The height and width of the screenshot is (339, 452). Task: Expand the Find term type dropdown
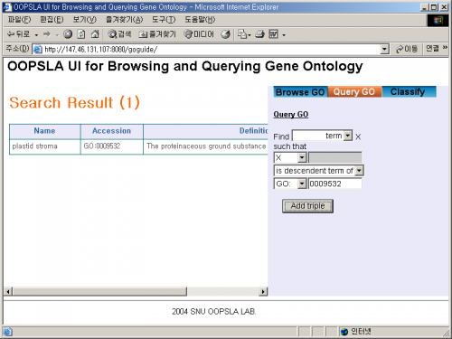[348, 136]
